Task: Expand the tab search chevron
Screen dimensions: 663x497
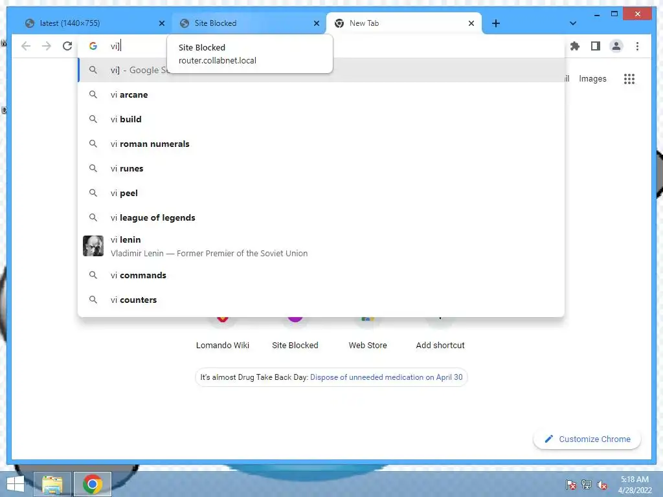Action: pyautogui.click(x=573, y=23)
